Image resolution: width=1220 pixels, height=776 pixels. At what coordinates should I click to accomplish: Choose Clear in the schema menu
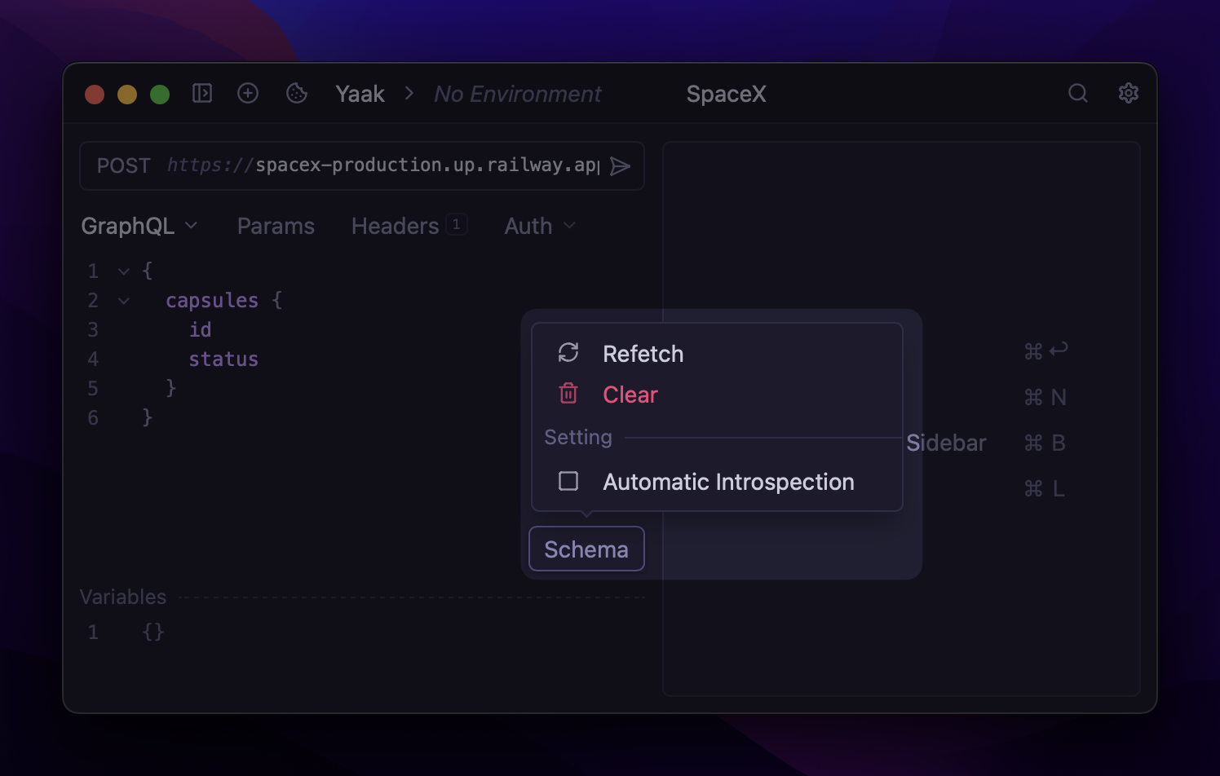click(x=630, y=395)
